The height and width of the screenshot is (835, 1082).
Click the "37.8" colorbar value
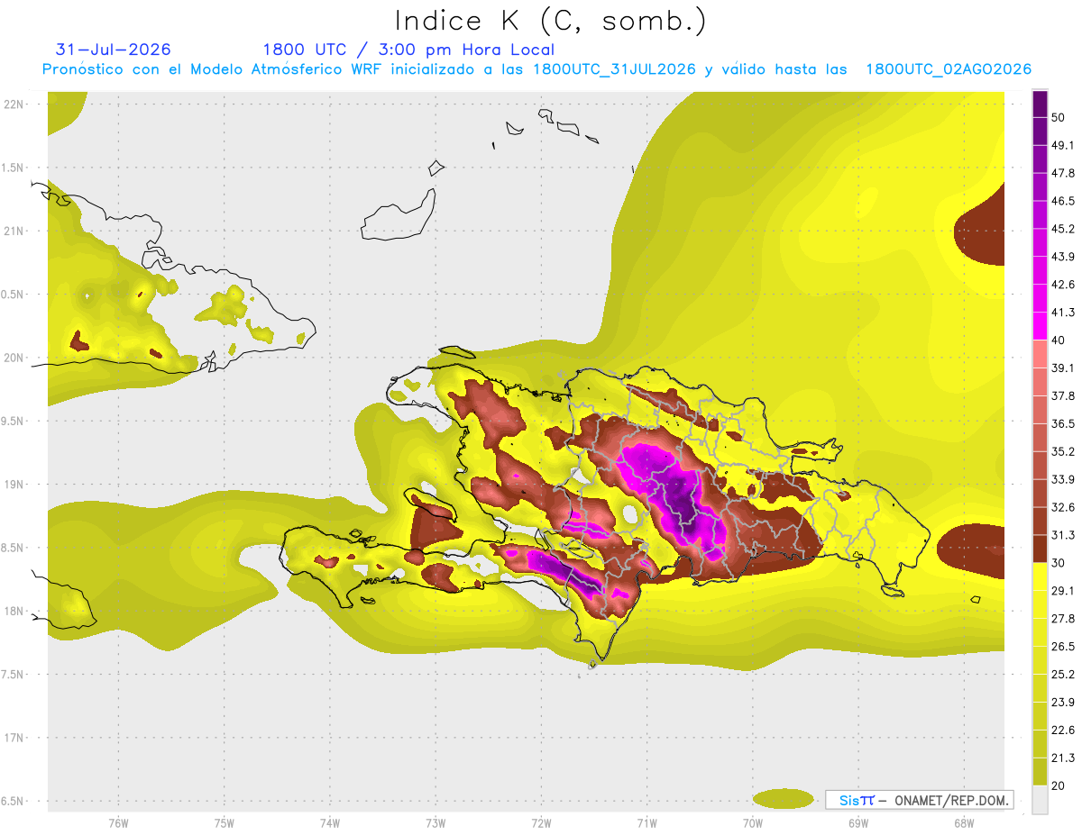pyautogui.click(x=1063, y=395)
